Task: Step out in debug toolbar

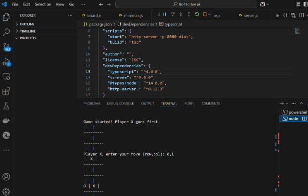Action: (189, 14)
